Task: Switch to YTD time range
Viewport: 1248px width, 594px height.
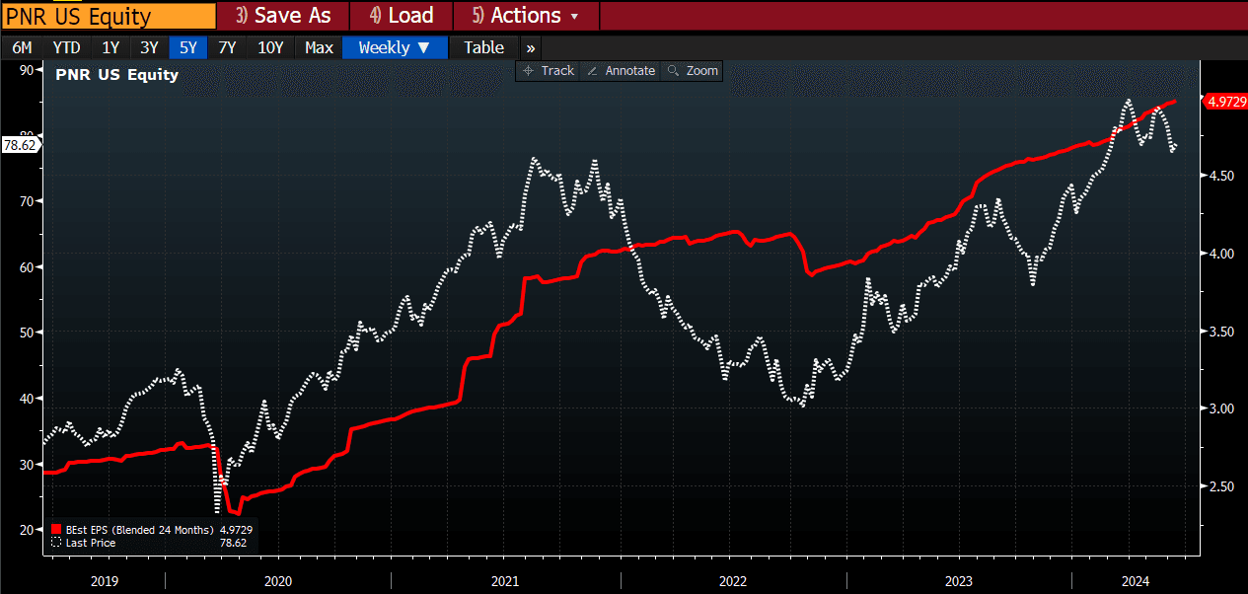Action: click(x=67, y=47)
